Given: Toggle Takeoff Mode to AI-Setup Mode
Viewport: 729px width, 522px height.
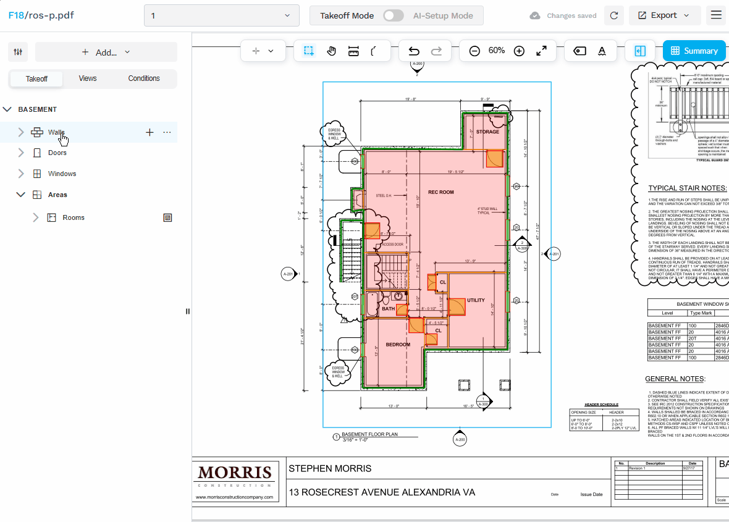Looking at the screenshot, I should point(393,15).
